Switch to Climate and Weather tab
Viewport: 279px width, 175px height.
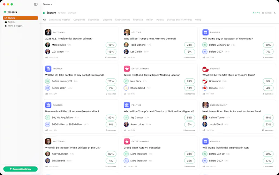coord(59,20)
